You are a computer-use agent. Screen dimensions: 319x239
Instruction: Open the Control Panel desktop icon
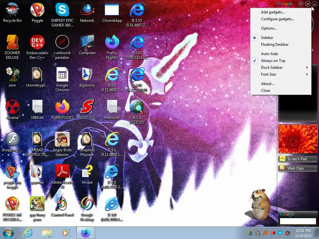62,207
